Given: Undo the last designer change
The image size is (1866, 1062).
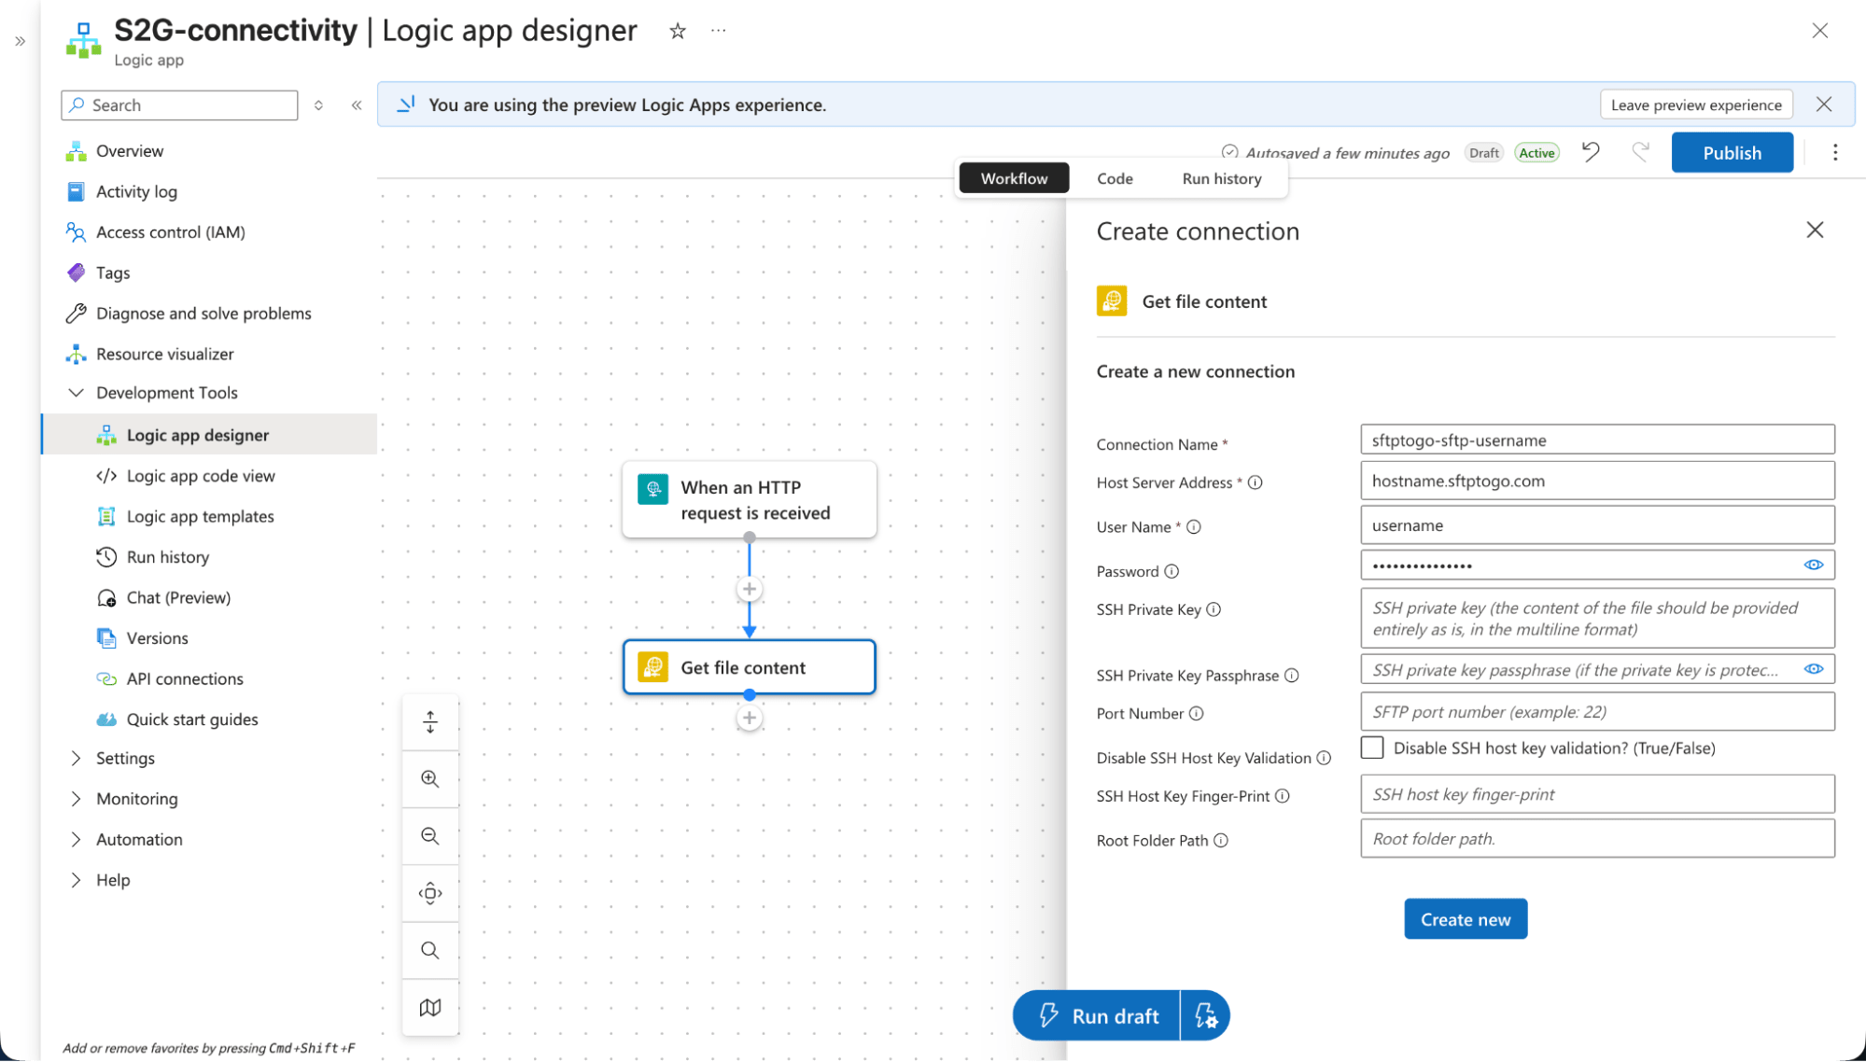Looking at the screenshot, I should coord(1591,152).
